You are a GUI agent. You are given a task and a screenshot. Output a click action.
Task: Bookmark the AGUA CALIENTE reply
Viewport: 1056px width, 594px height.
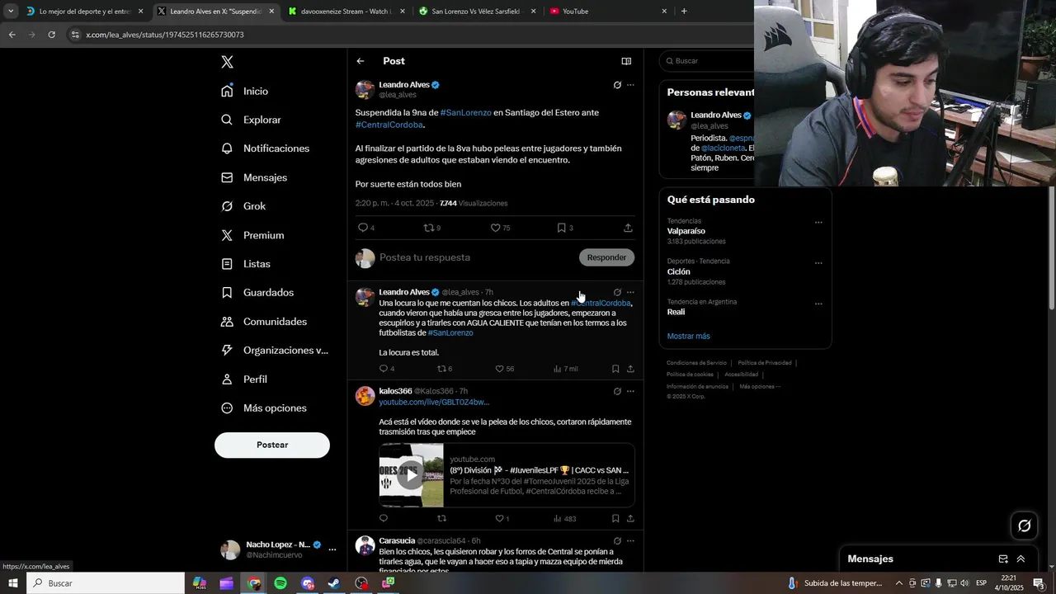(x=615, y=369)
